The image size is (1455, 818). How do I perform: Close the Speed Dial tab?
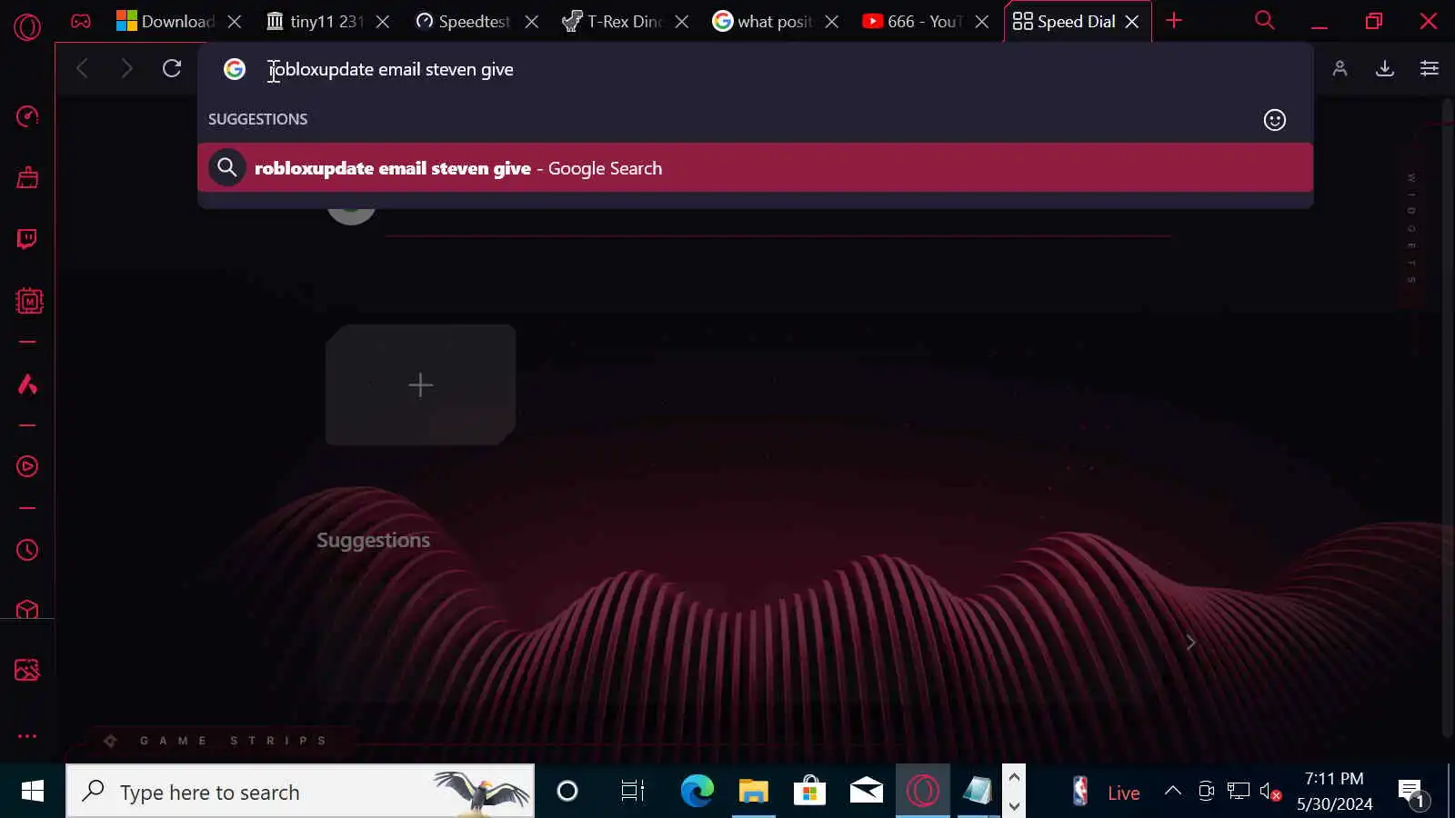coord(1132,21)
